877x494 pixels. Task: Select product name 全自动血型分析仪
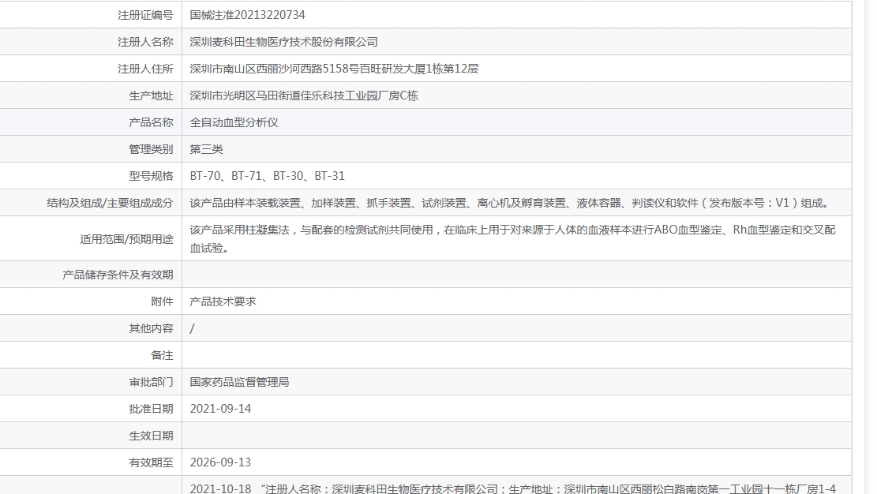pyautogui.click(x=234, y=122)
